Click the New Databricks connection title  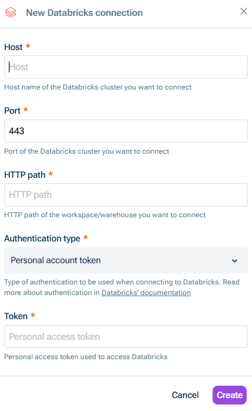(x=84, y=12)
